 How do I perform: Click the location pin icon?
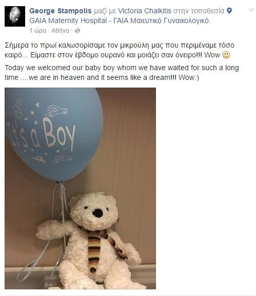coord(229,11)
